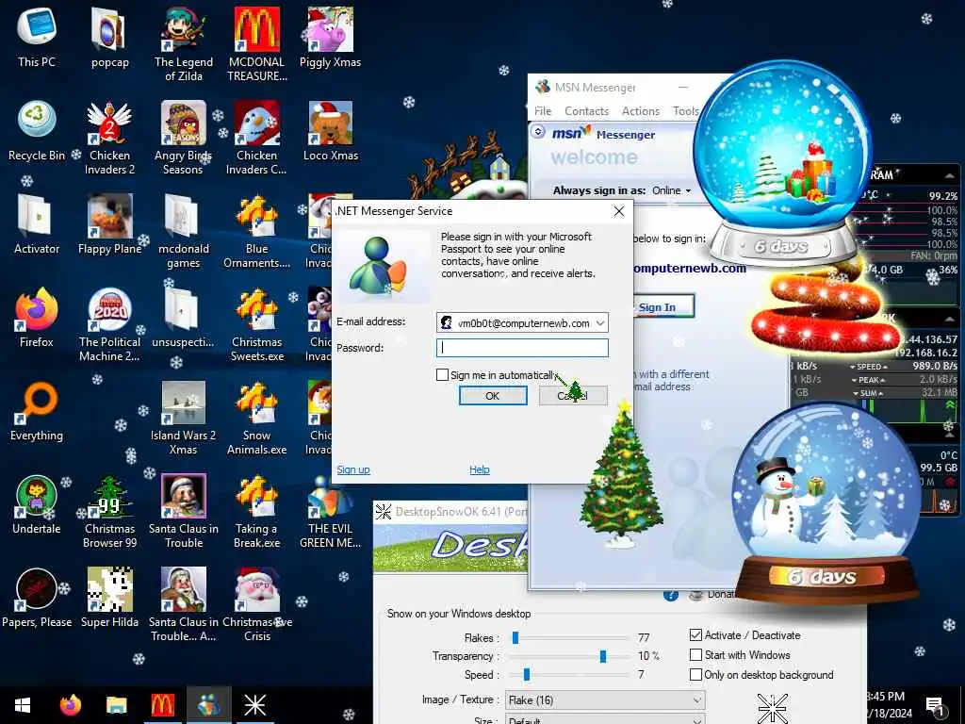This screenshot has height=724, width=965.
Task: Open McDonald's taskbar icon
Action: coord(162,705)
